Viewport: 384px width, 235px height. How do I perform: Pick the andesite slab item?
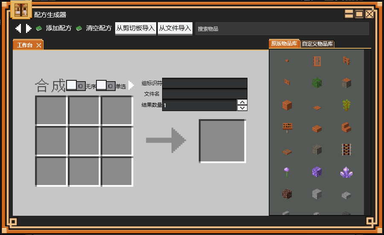tap(346, 195)
